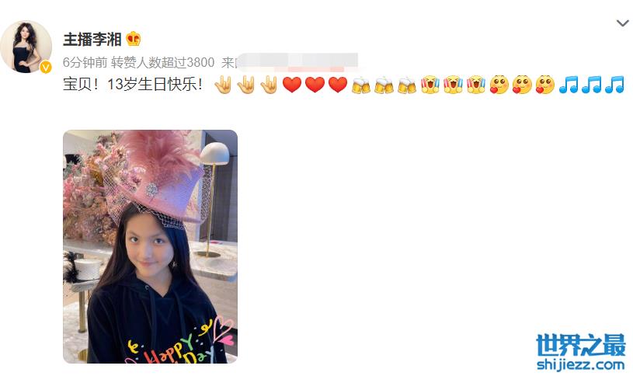
Task: Click the first rock-hand gesture emoji
Action: 223,85
